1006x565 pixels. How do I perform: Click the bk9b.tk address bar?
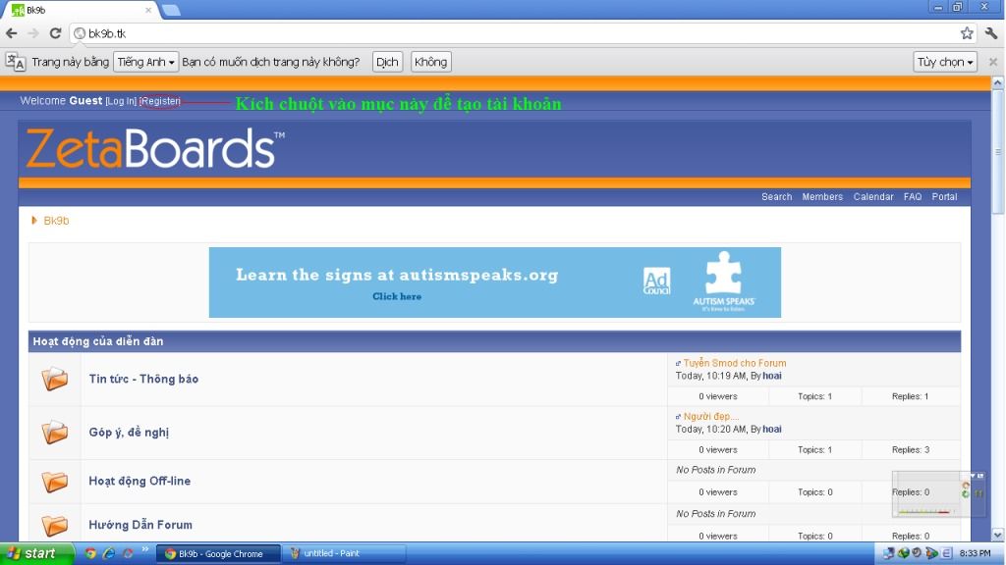point(491,33)
